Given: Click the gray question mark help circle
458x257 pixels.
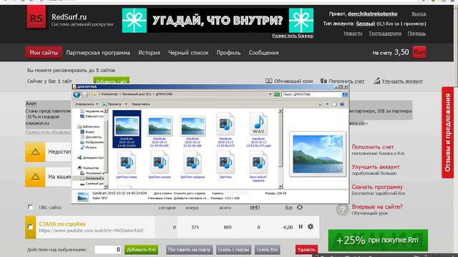Looking at the screenshot, I should tap(342, 209).
